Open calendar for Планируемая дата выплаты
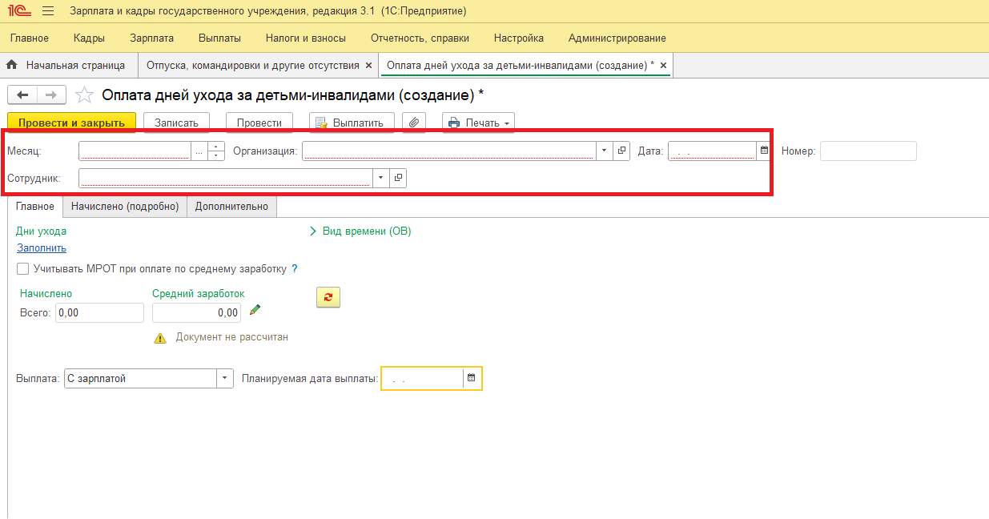 [472, 378]
